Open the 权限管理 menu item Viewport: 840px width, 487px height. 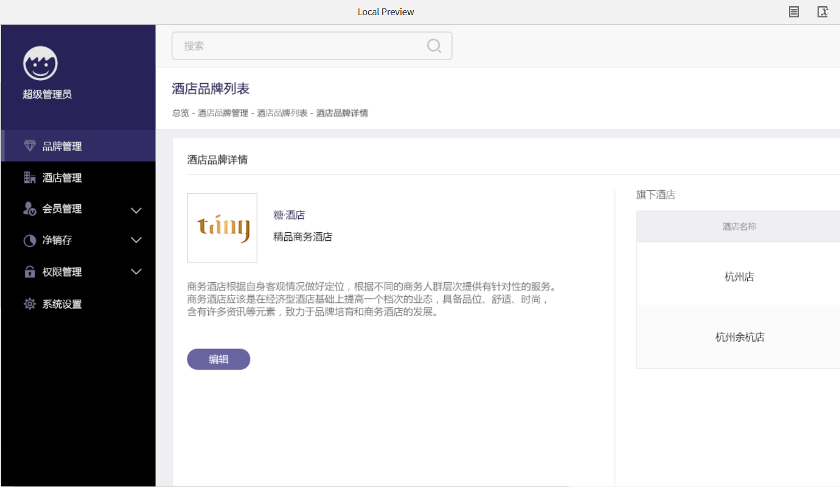(79, 272)
